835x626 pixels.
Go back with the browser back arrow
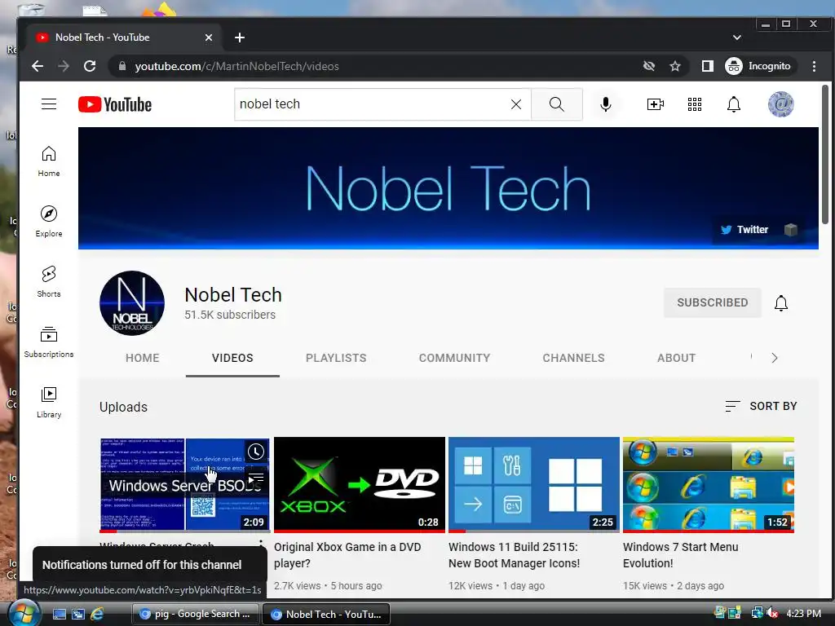click(38, 66)
